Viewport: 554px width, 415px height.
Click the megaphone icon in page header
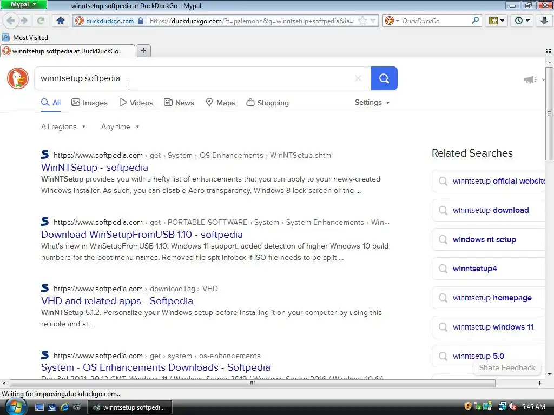530,79
